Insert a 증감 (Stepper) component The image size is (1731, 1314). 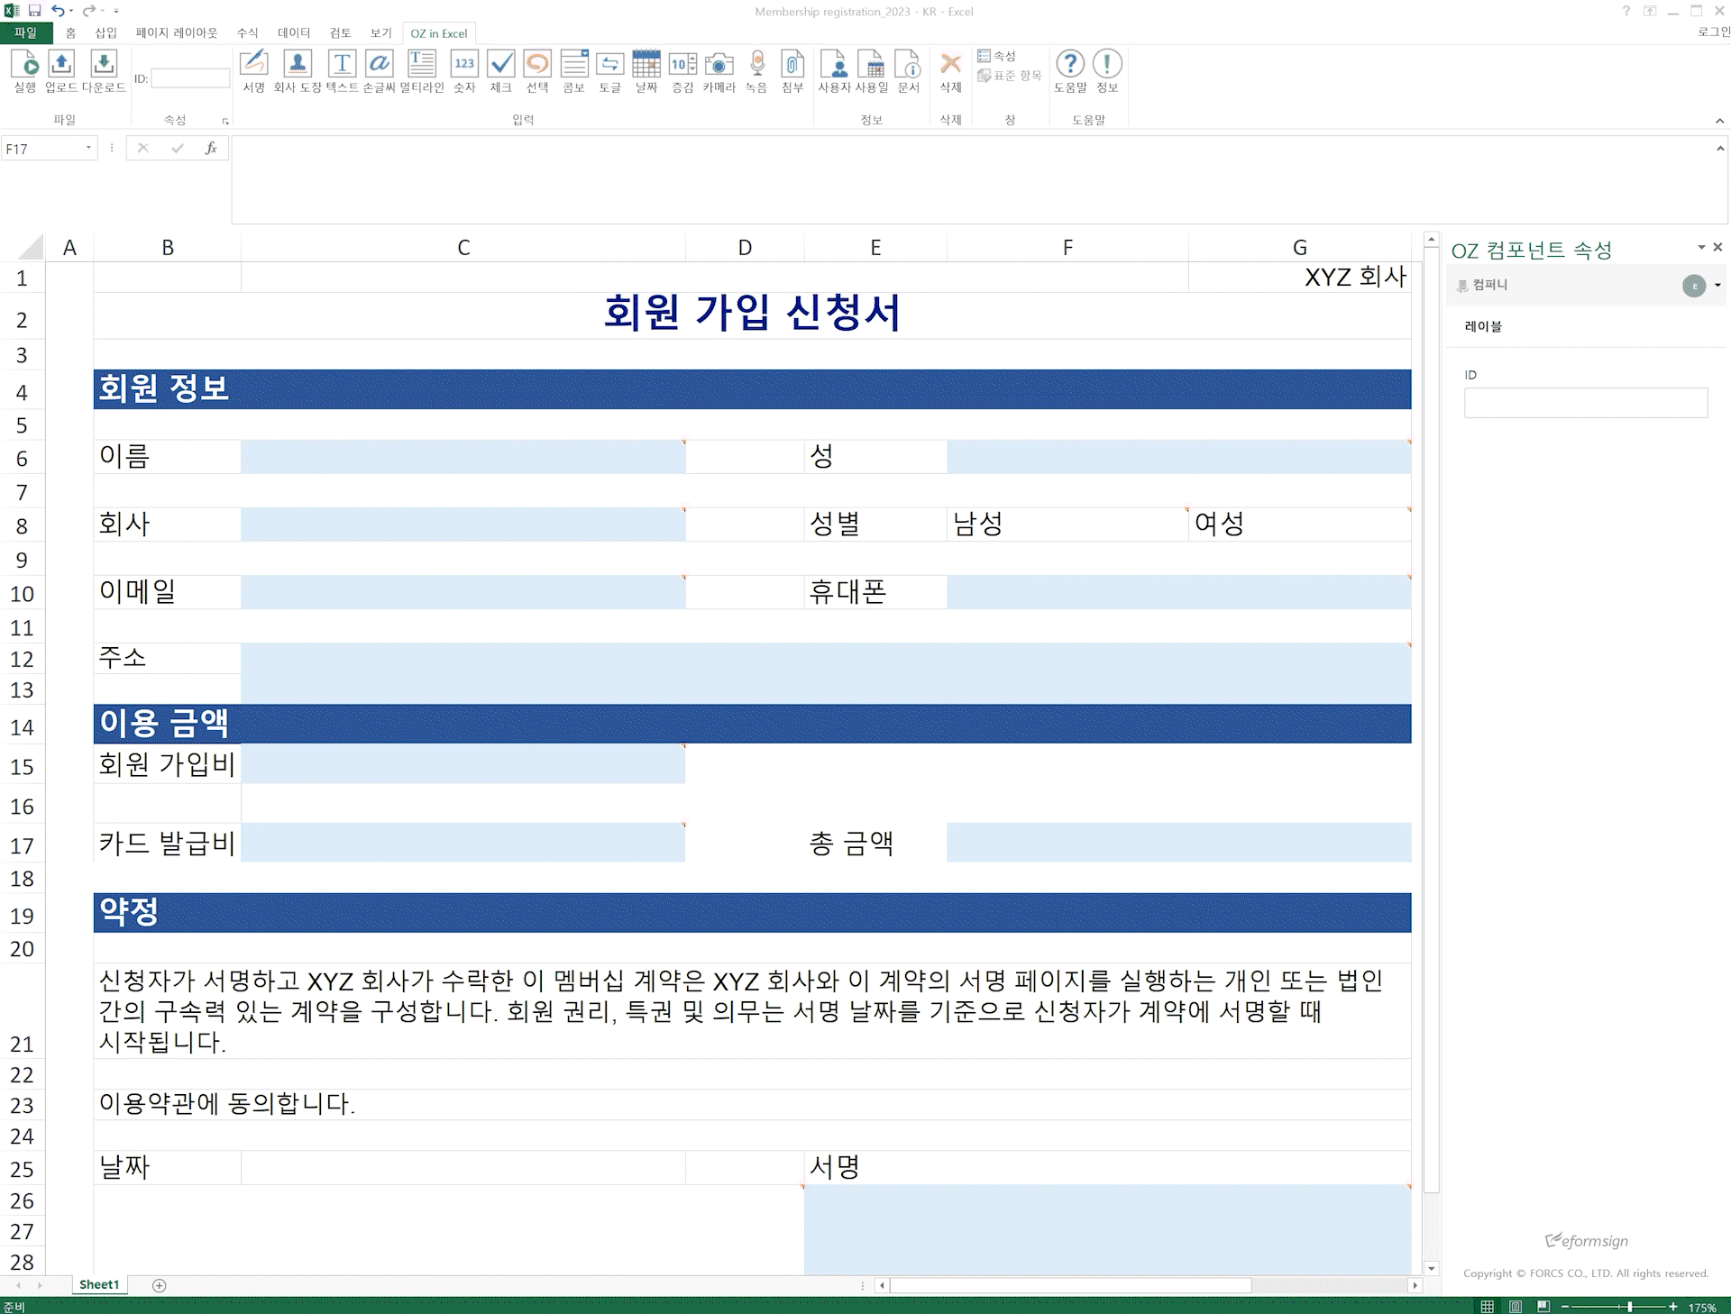pyautogui.click(x=682, y=71)
